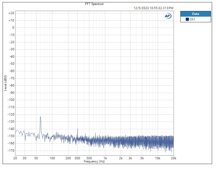Click the tall 60 Hz peak tip

(x=40, y=117)
